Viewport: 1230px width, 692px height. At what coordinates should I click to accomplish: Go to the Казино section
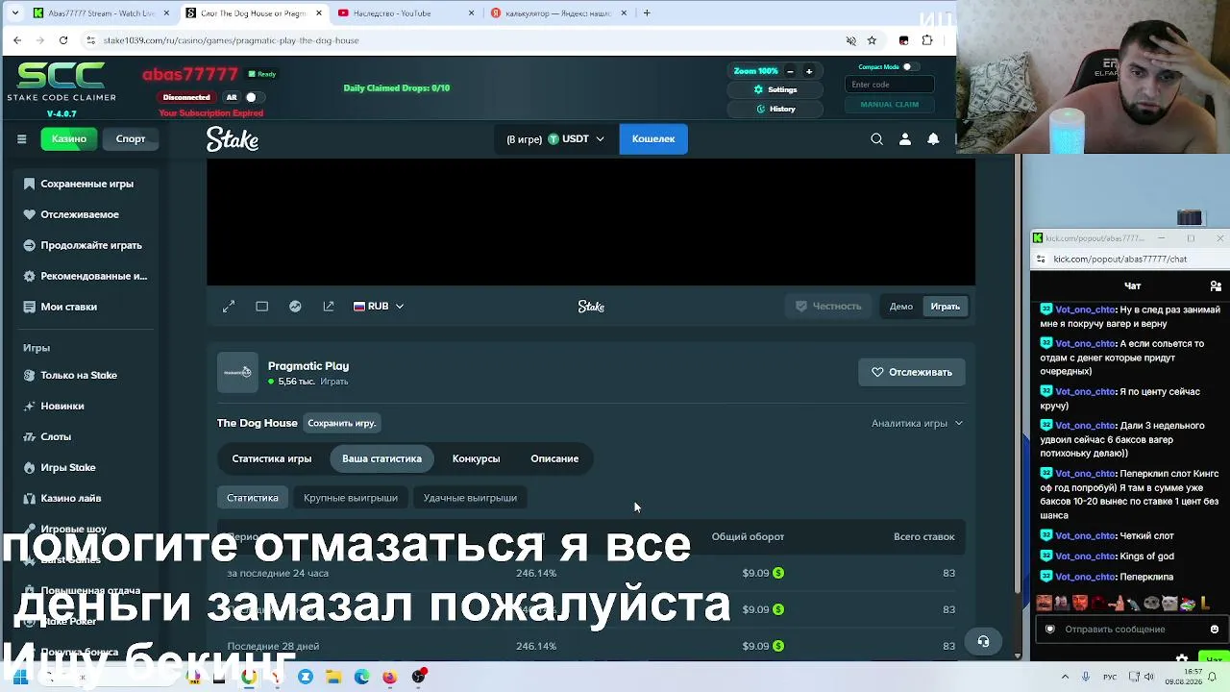[x=69, y=139]
